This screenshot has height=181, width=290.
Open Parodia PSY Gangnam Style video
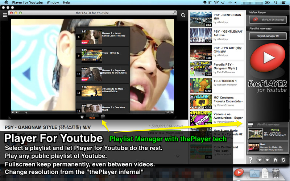click(x=217, y=69)
